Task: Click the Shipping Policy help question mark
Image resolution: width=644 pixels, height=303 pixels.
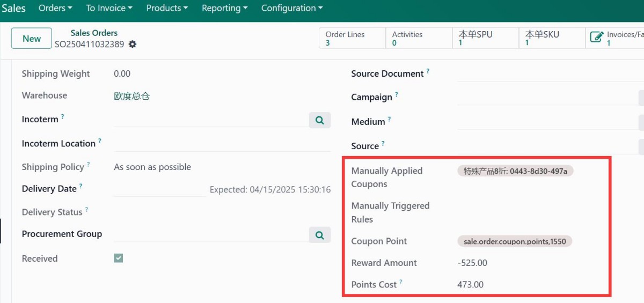Action: [89, 165]
